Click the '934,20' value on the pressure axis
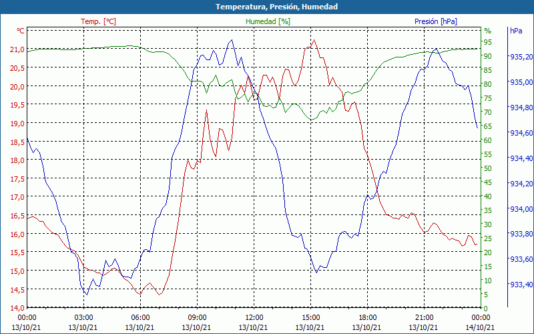This screenshot has height=334, width=534. click(x=521, y=184)
